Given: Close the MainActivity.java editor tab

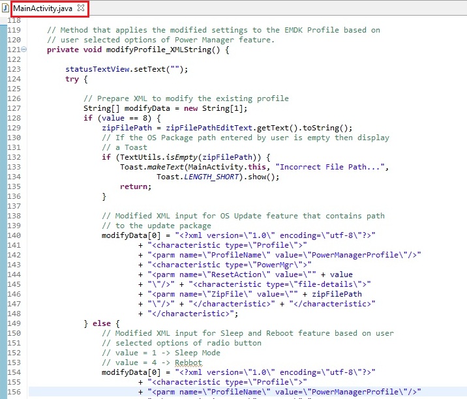Looking at the screenshot, I should click(x=81, y=8).
